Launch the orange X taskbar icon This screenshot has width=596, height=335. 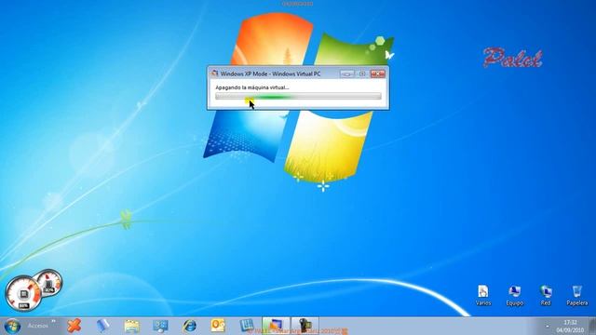pyautogui.click(x=74, y=326)
